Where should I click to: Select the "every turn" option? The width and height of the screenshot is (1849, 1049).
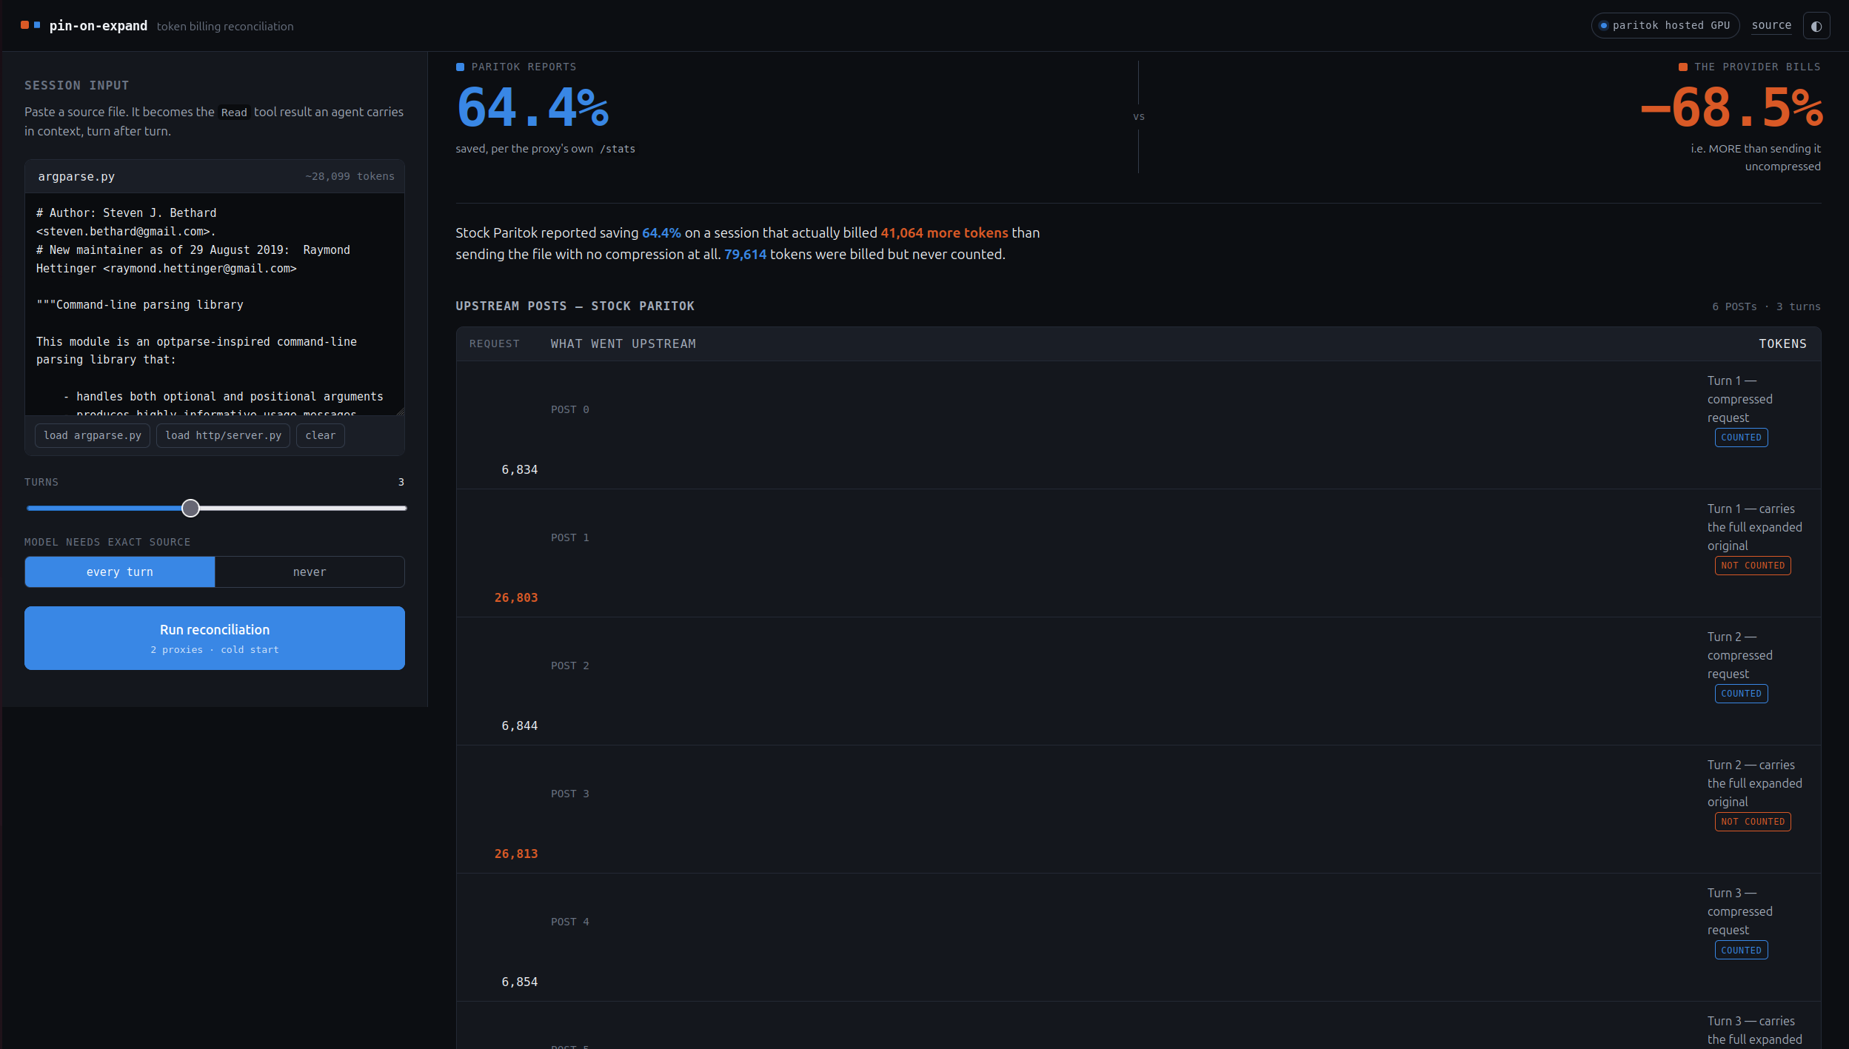point(120,572)
